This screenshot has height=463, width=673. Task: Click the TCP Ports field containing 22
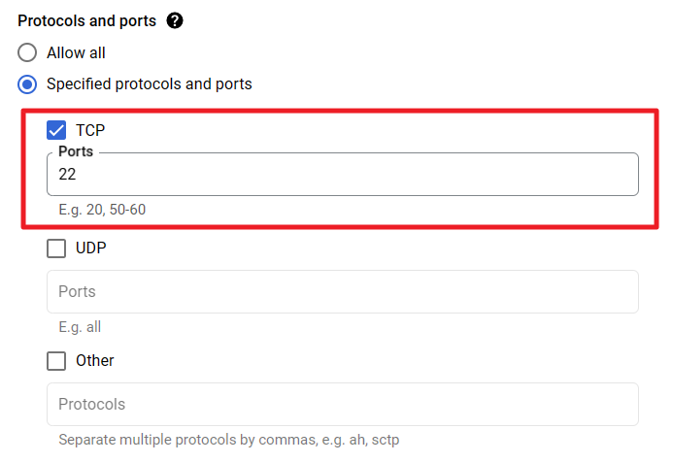(x=342, y=175)
